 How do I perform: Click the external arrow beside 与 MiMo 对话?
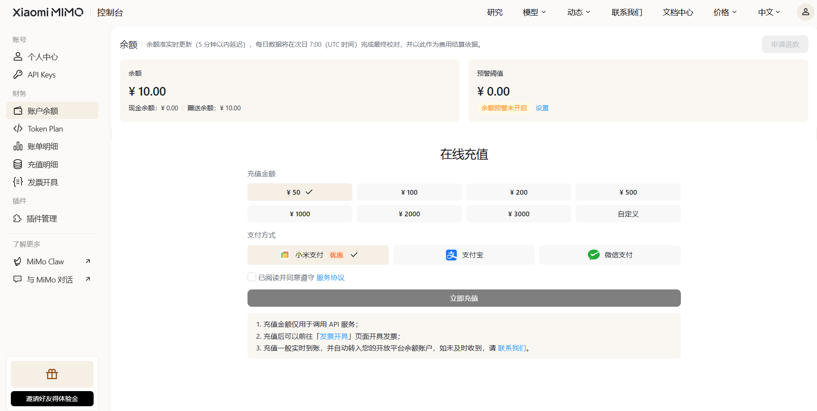click(x=88, y=279)
